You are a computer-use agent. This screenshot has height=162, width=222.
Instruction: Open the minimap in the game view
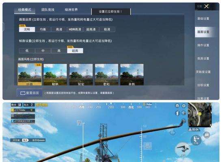pos(200,115)
